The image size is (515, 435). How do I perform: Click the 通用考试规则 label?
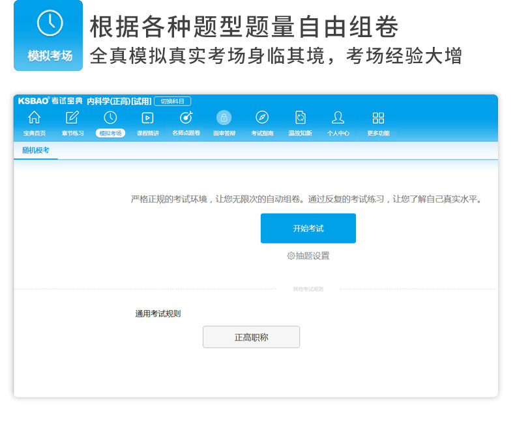point(158,314)
